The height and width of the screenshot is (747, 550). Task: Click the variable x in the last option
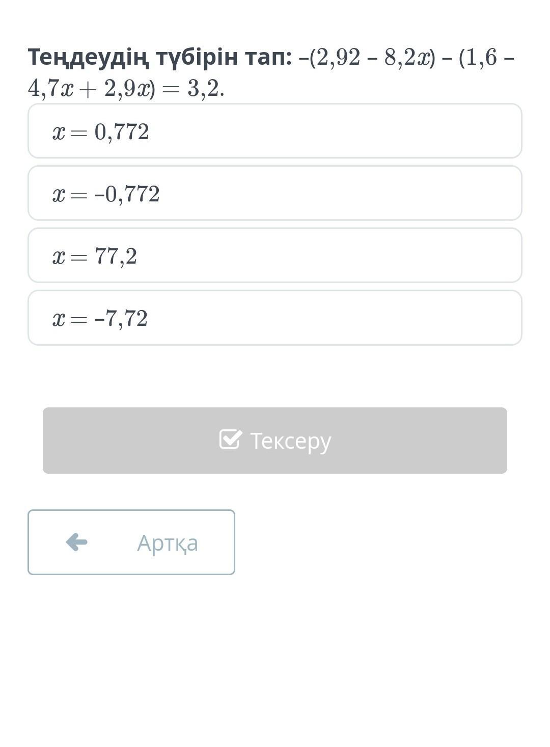tap(59, 319)
